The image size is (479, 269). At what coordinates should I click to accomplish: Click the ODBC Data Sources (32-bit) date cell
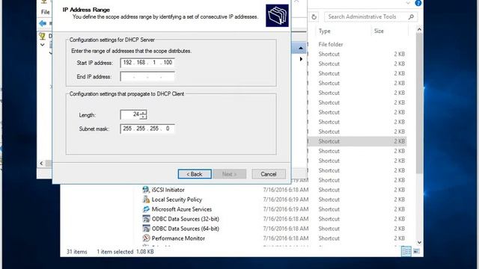[x=286, y=219]
